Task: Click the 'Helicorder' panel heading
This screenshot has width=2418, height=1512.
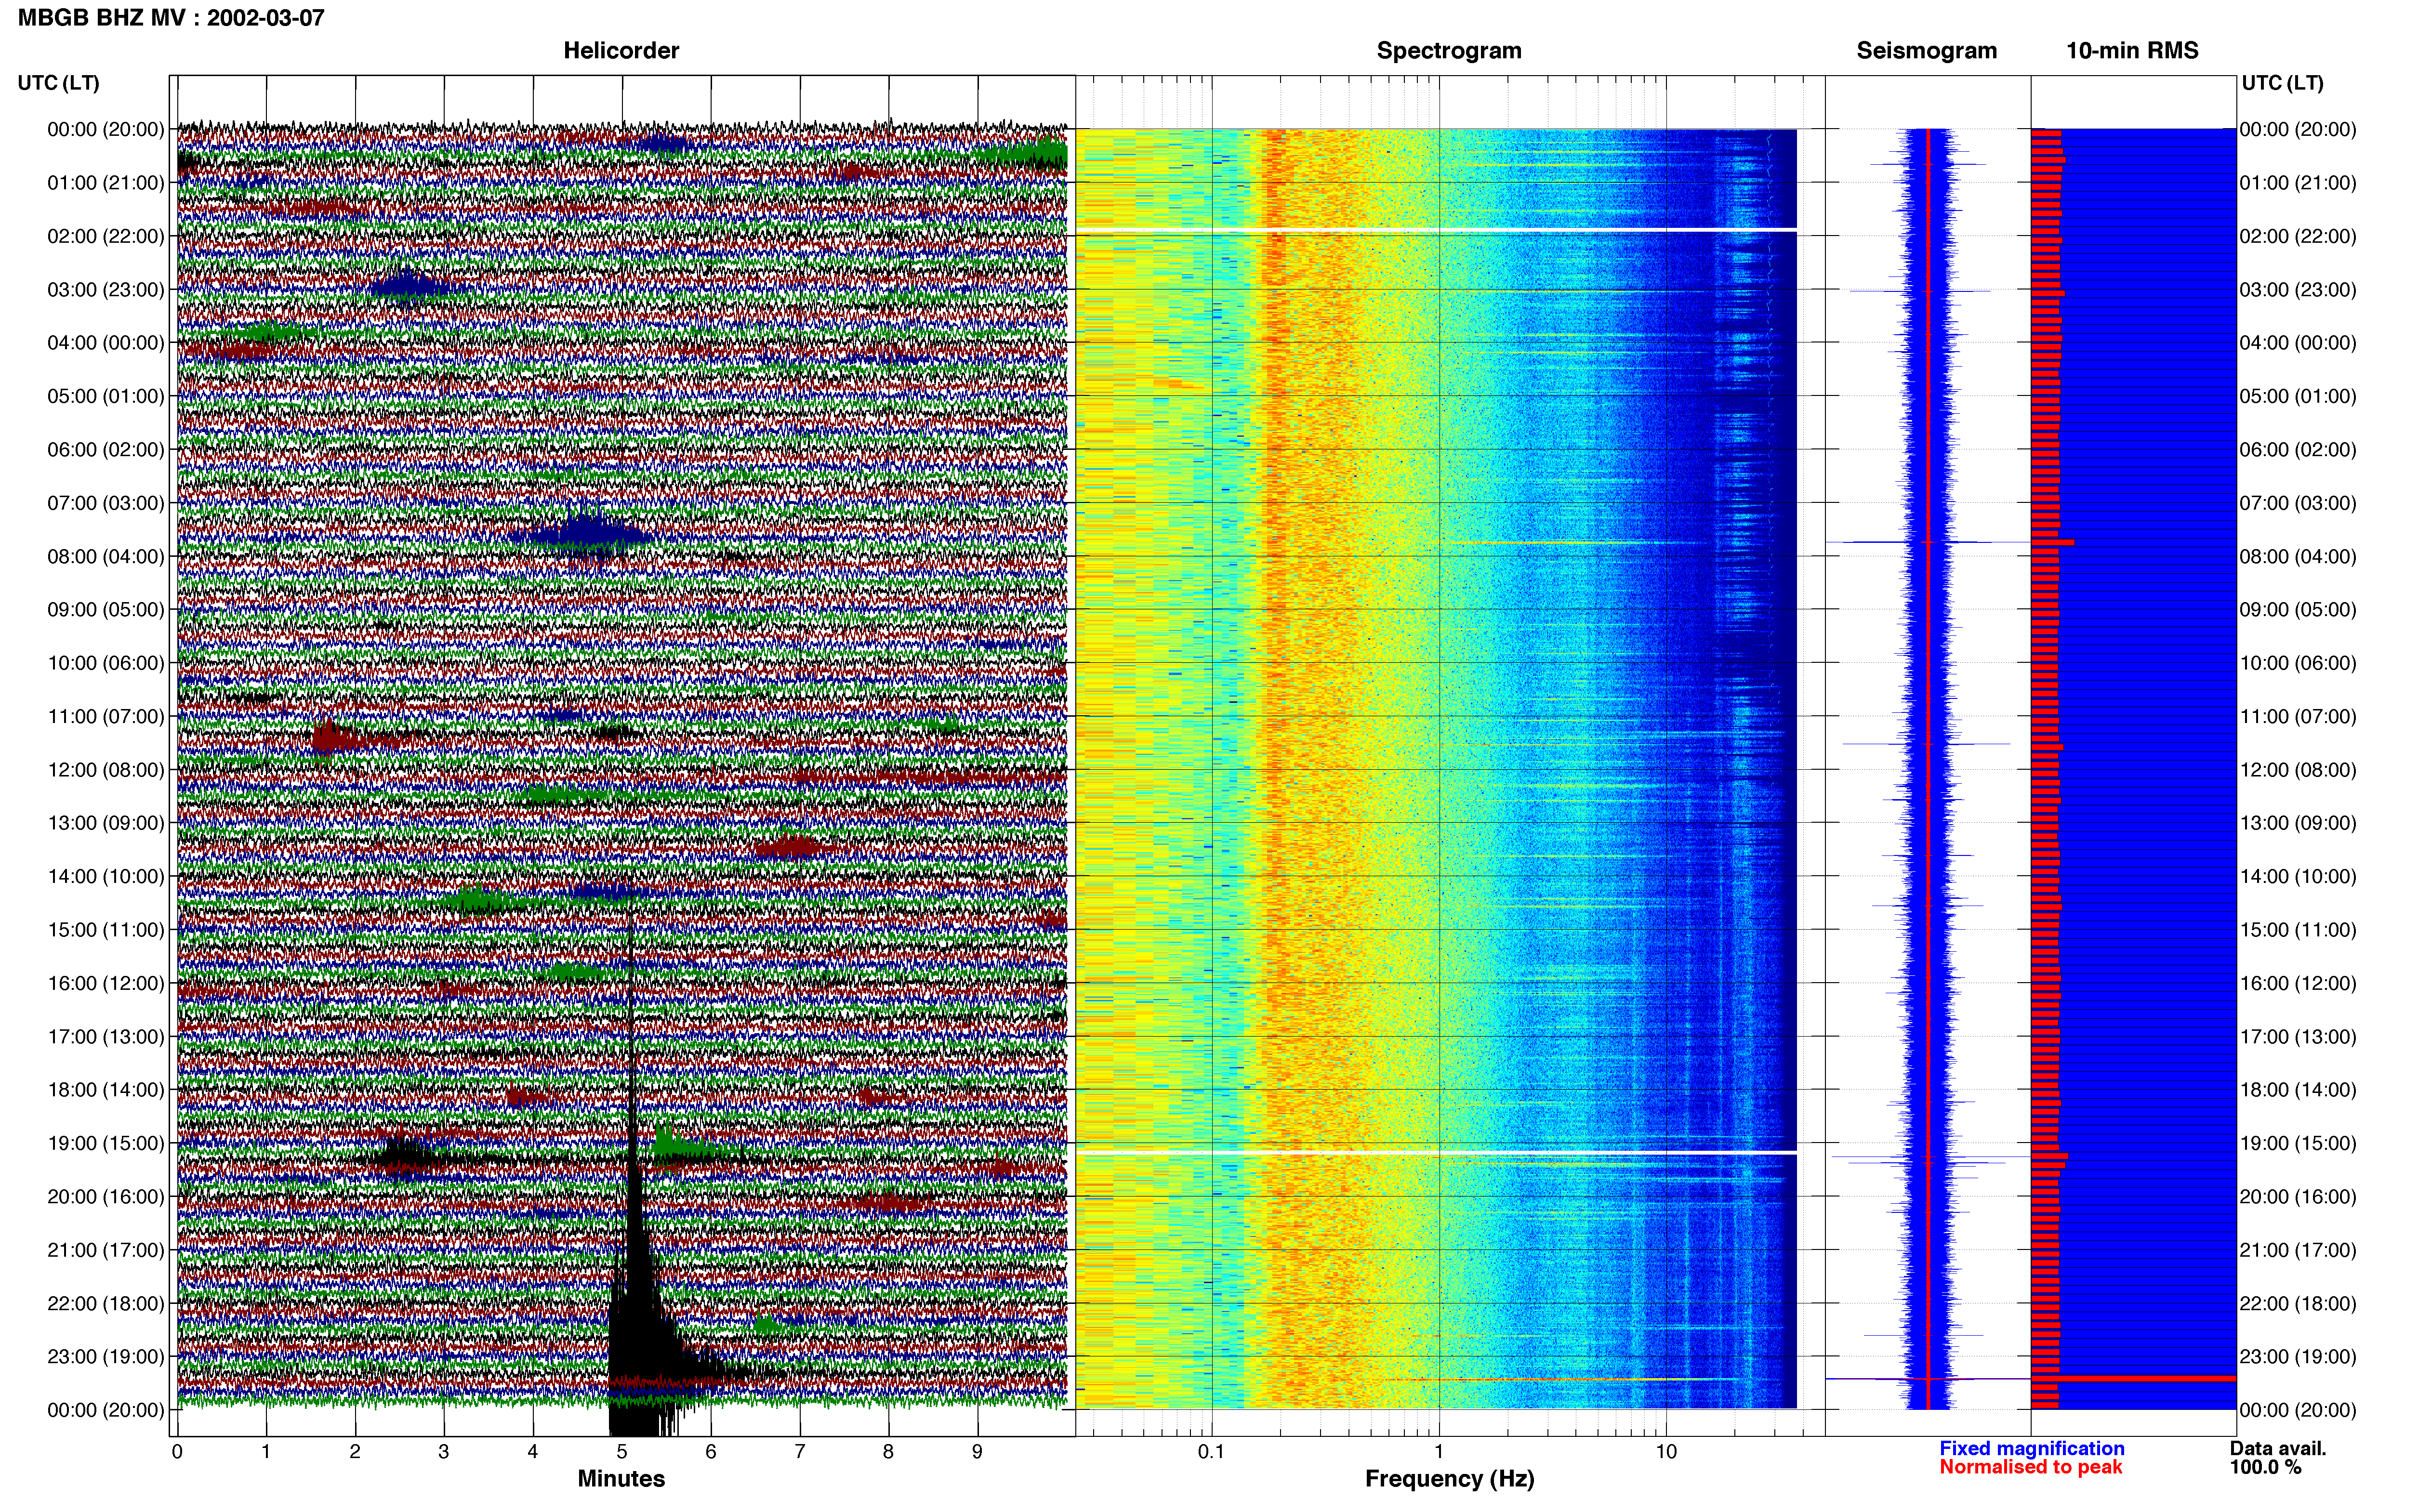Action: point(621,50)
